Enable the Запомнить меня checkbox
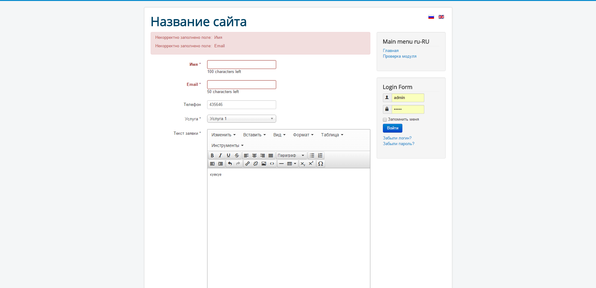 [385, 120]
